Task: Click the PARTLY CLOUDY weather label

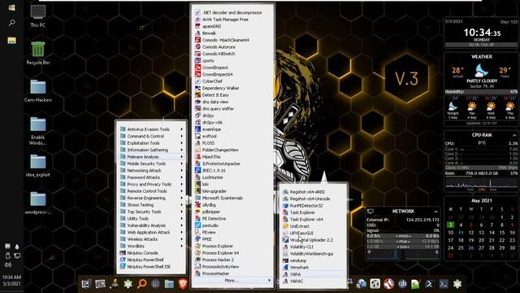Action: coord(482,81)
